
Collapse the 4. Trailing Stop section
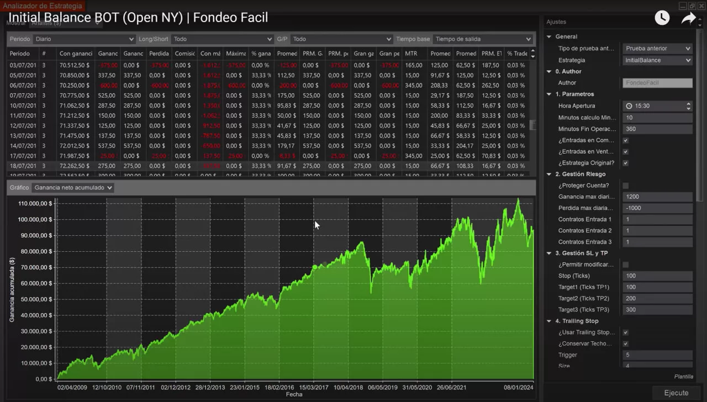(549, 321)
